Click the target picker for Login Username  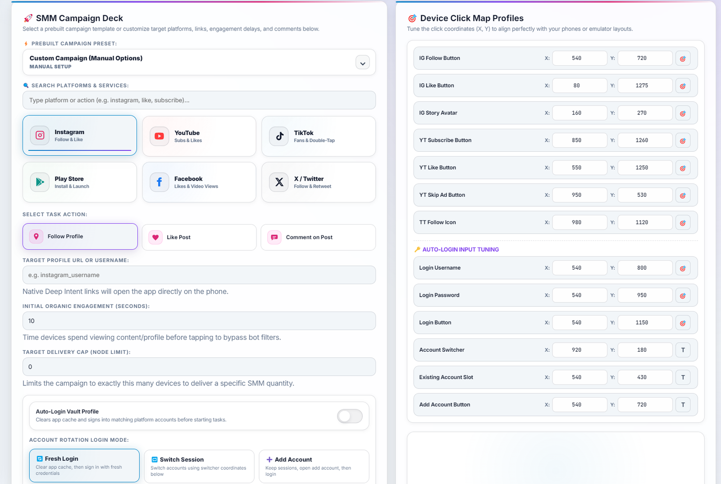pyautogui.click(x=683, y=268)
